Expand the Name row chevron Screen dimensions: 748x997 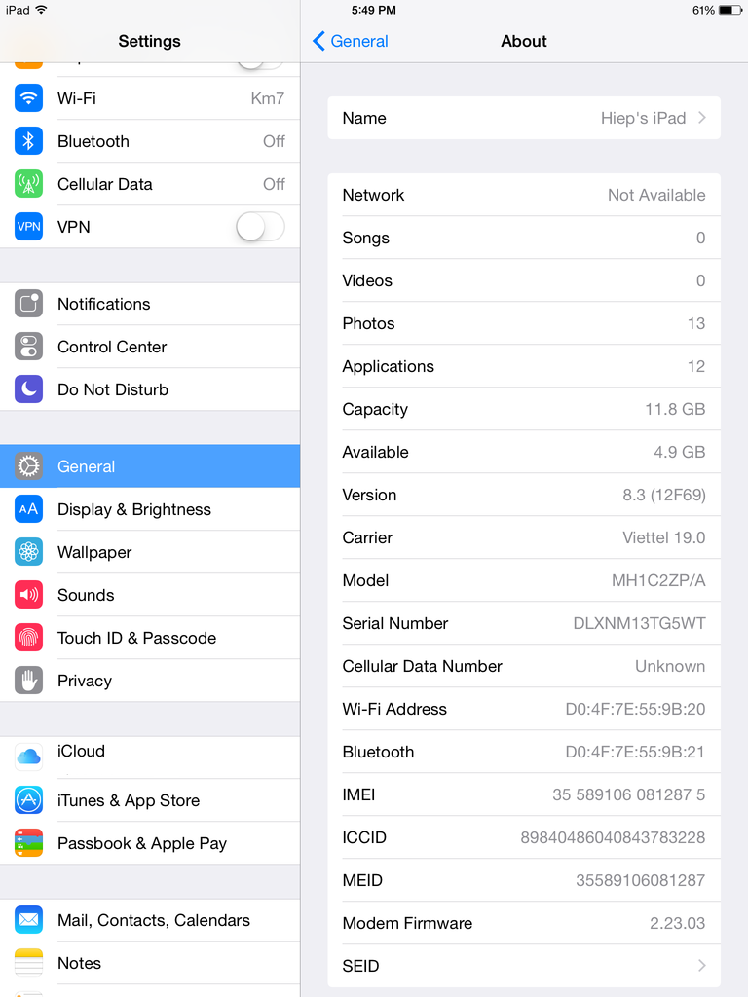pos(701,118)
